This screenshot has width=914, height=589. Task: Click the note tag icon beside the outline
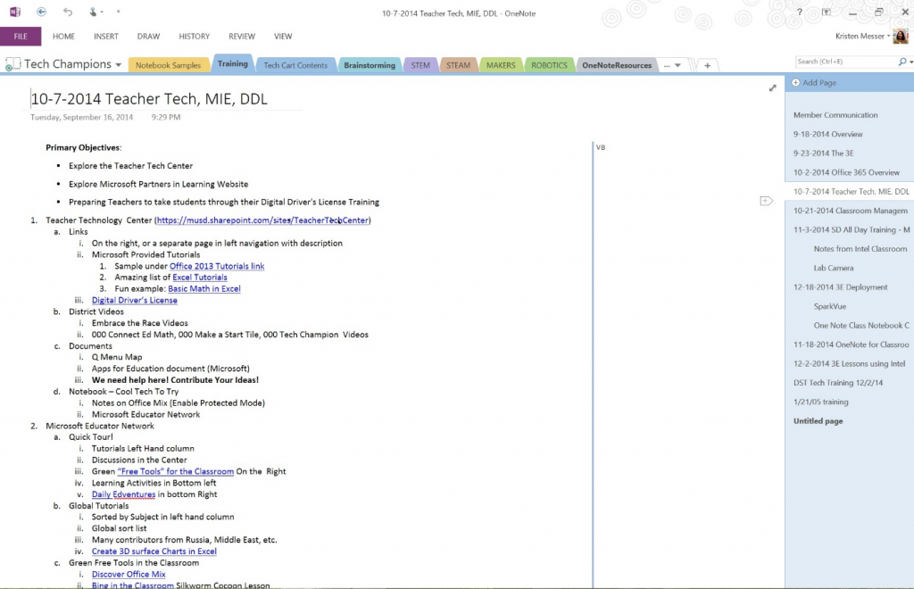[x=766, y=201]
